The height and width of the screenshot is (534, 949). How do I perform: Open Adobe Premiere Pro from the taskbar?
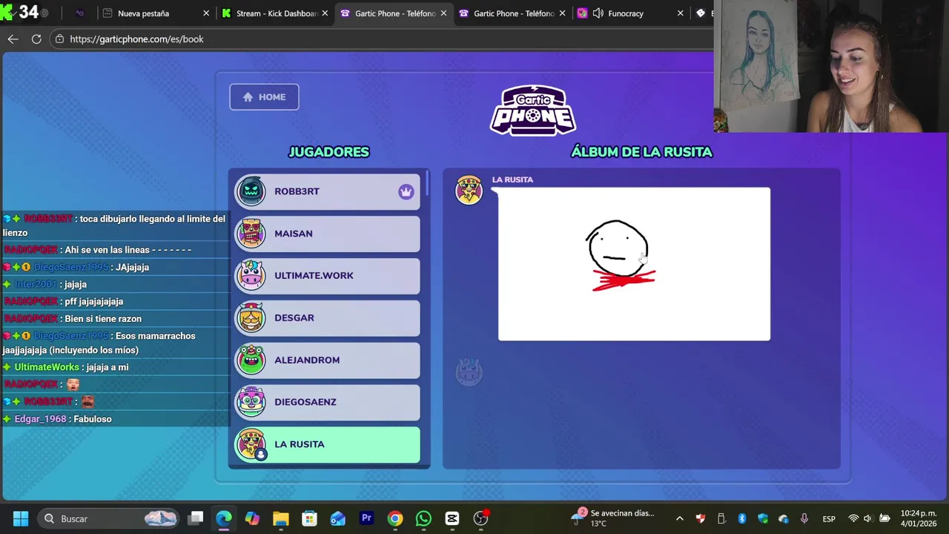tap(366, 518)
